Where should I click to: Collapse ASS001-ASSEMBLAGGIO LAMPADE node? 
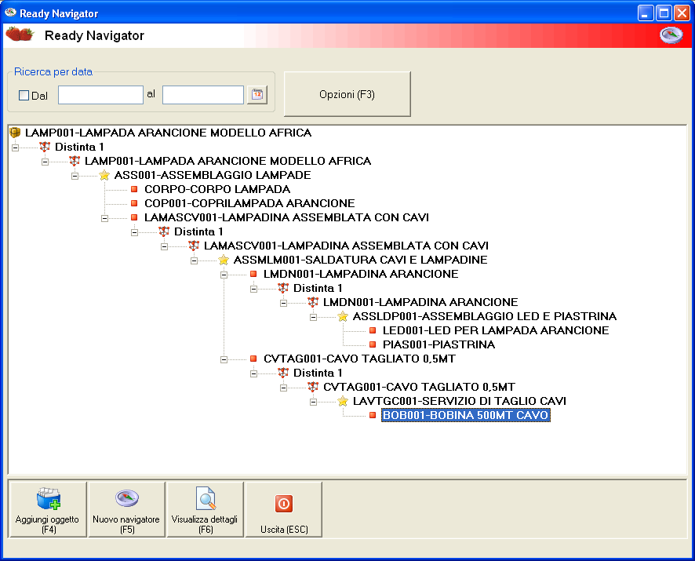pyautogui.click(x=75, y=176)
